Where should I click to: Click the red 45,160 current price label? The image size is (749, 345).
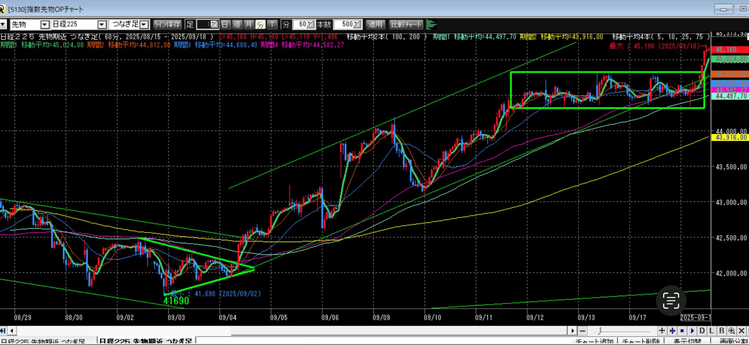click(729, 50)
